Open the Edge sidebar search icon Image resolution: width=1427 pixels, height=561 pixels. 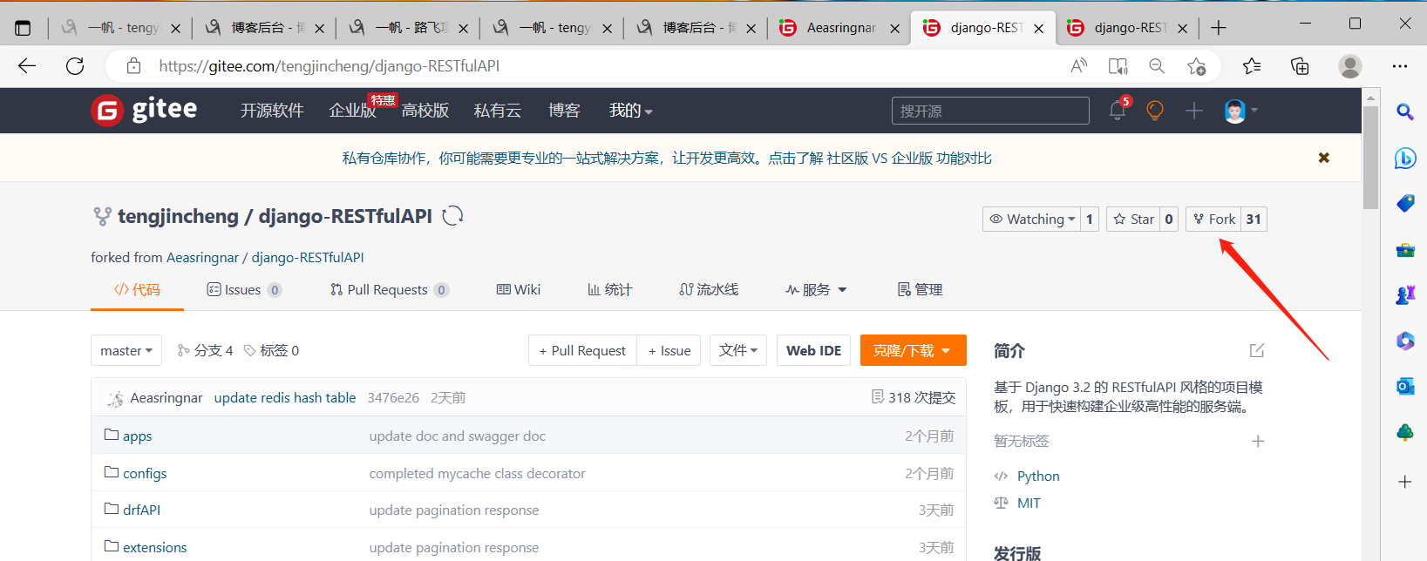[x=1404, y=112]
